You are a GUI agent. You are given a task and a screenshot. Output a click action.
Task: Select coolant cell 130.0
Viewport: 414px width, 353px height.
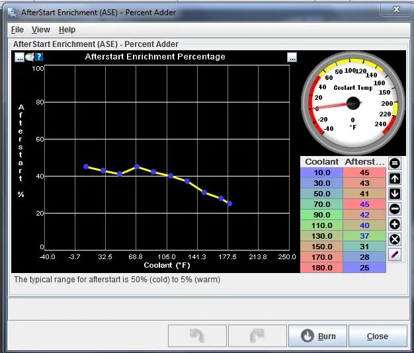point(321,236)
